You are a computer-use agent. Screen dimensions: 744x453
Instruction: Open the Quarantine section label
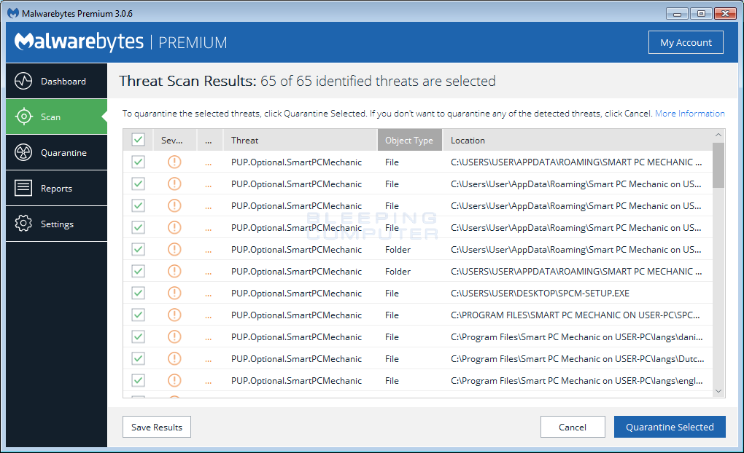[x=63, y=153]
